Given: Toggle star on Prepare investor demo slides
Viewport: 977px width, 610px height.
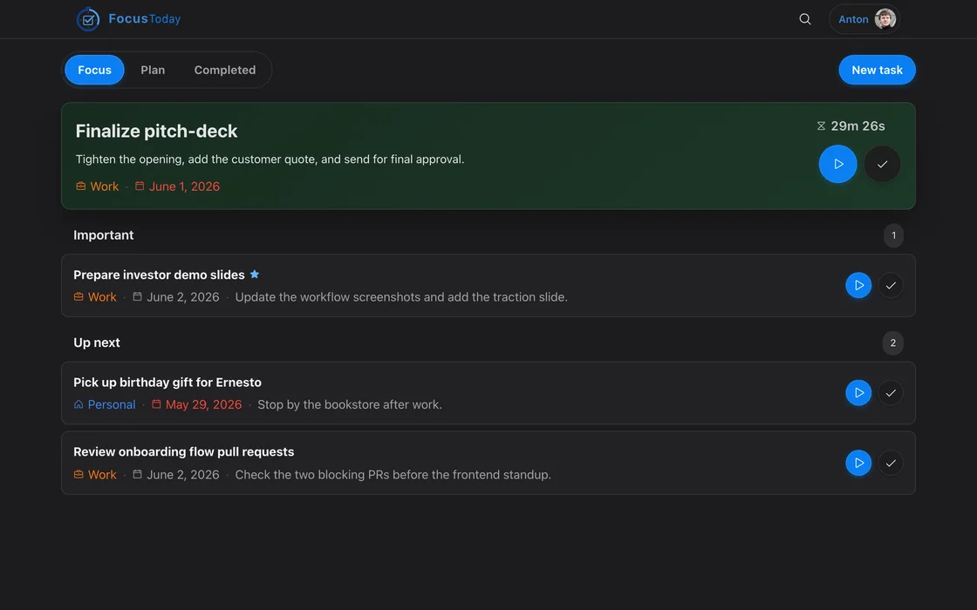Looking at the screenshot, I should [x=254, y=274].
